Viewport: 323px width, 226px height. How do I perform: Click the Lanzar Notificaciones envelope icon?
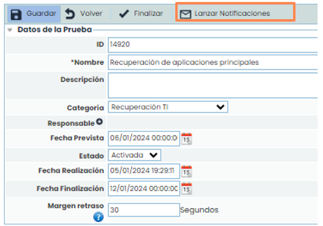tap(185, 14)
